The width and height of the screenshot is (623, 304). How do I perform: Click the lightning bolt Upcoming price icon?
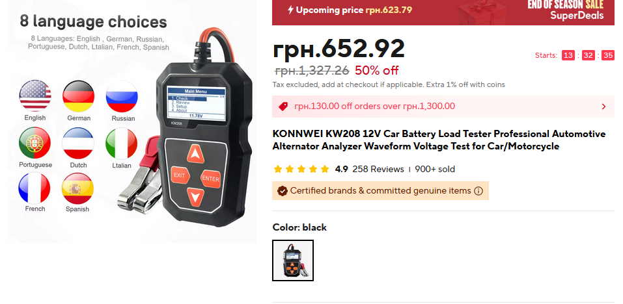(x=291, y=10)
